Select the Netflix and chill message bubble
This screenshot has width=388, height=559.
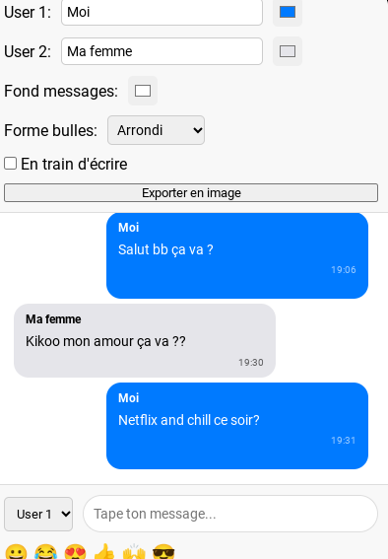[237, 426]
